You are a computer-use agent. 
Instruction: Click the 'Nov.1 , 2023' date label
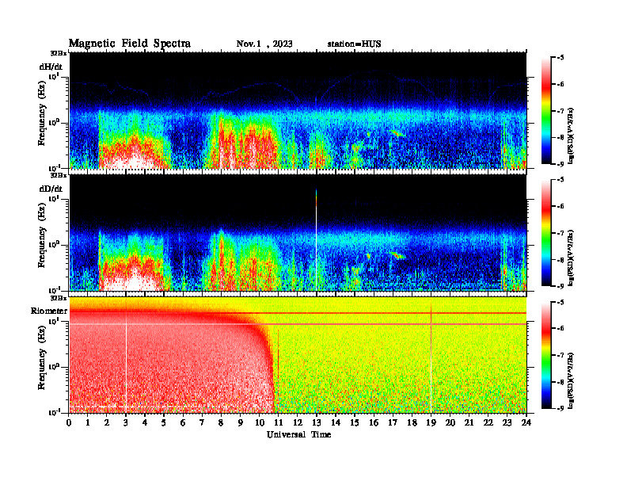click(x=264, y=44)
